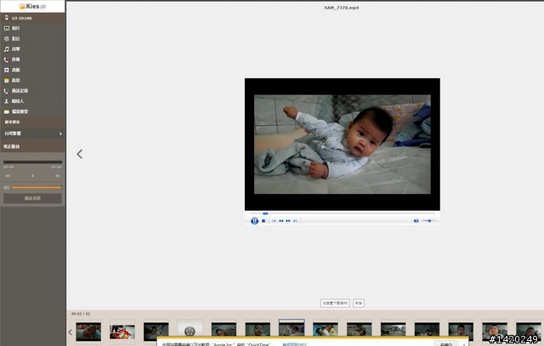This screenshot has width=544, height=346.
Task: Pause the video with the blue pause button
Action: click(254, 221)
